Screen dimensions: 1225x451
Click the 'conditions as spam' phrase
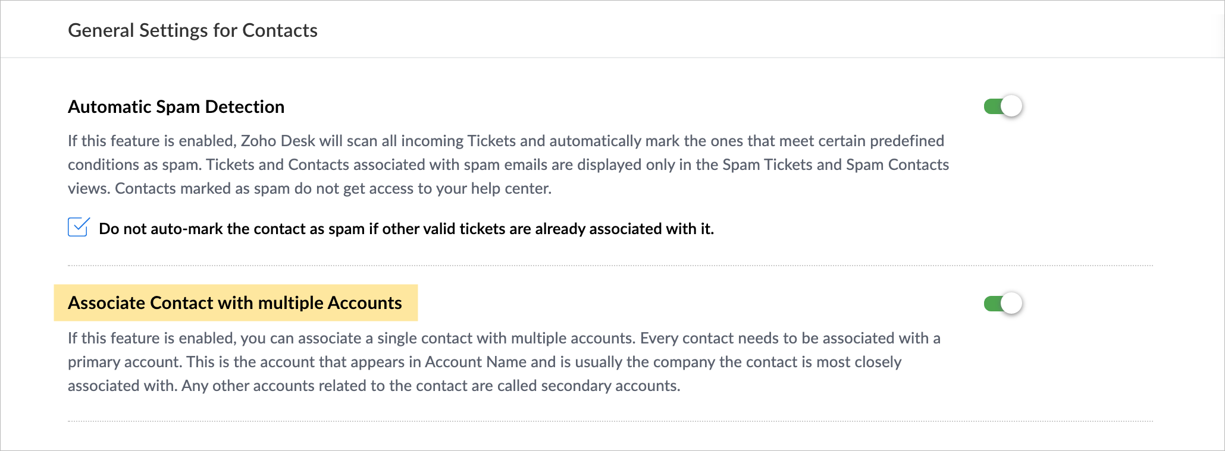[x=134, y=165]
